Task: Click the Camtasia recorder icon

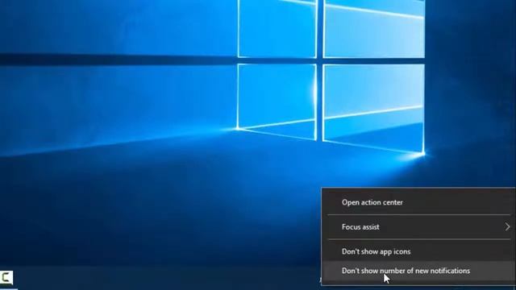Action: click(6, 278)
